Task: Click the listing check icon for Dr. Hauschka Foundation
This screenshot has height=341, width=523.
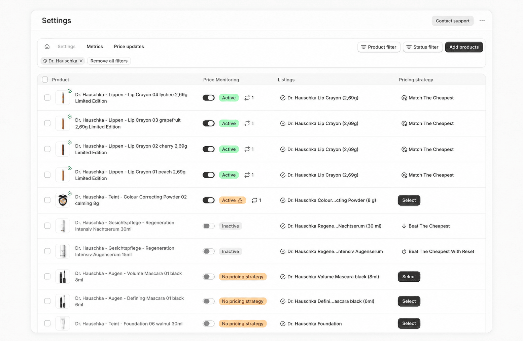Action: point(283,323)
